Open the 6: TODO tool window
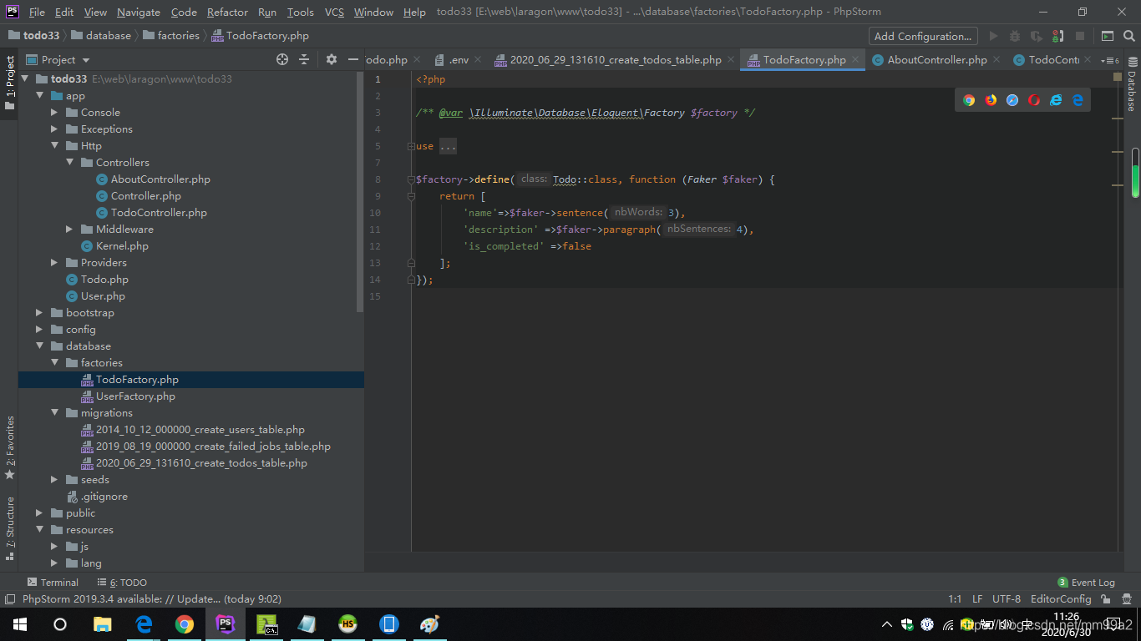1141x641 pixels. click(122, 583)
